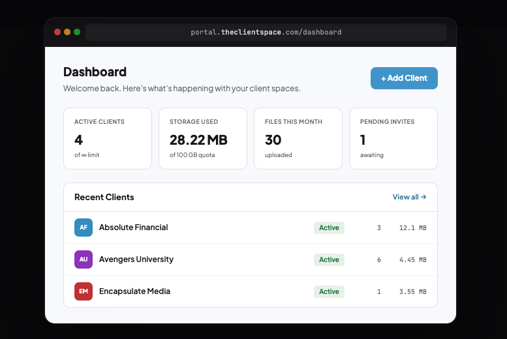Click the Active badge for Avengers University
Viewport: 507px width, 339px height.
click(x=329, y=259)
